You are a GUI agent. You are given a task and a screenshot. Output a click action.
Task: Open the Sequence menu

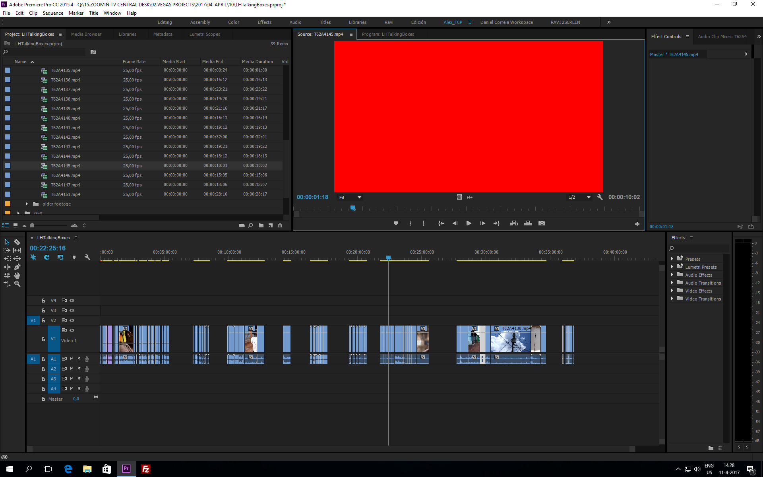click(x=53, y=13)
